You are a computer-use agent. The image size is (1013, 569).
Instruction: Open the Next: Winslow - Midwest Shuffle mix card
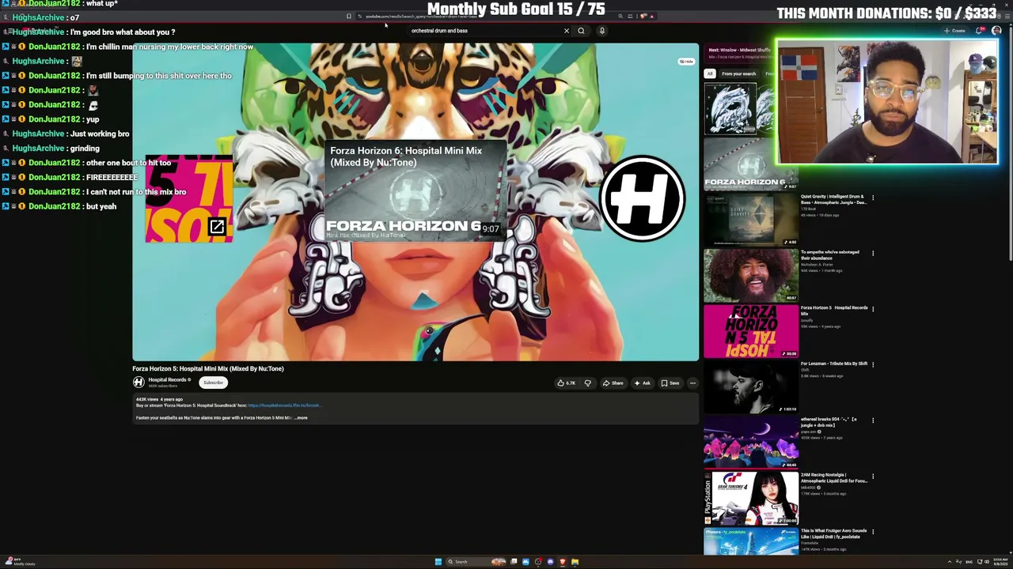[739, 53]
